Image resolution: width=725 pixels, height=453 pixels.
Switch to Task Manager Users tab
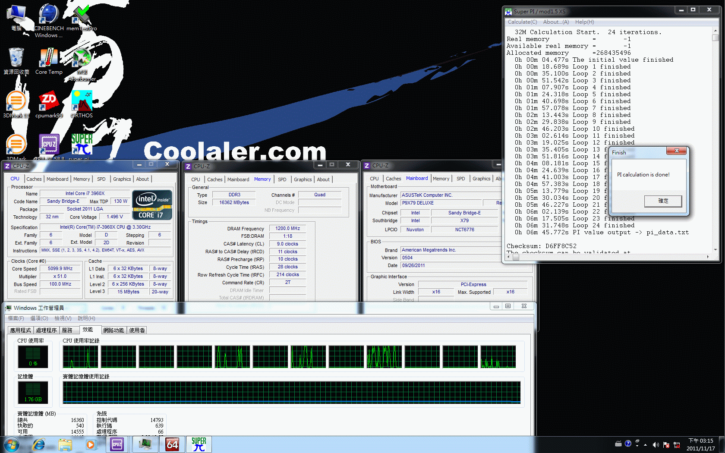137,330
